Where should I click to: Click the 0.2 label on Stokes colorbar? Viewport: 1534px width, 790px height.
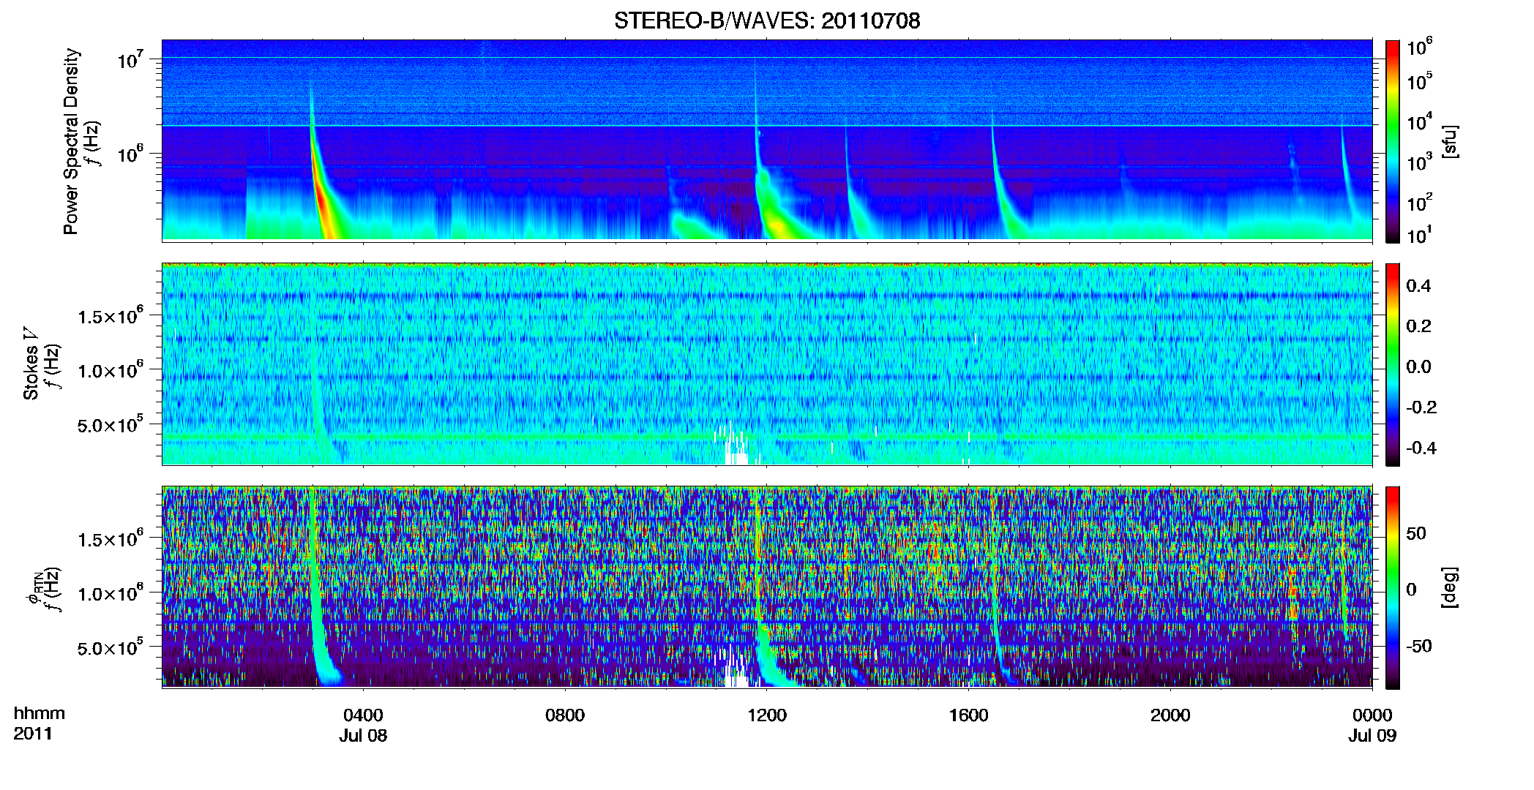pos(1418,326)
